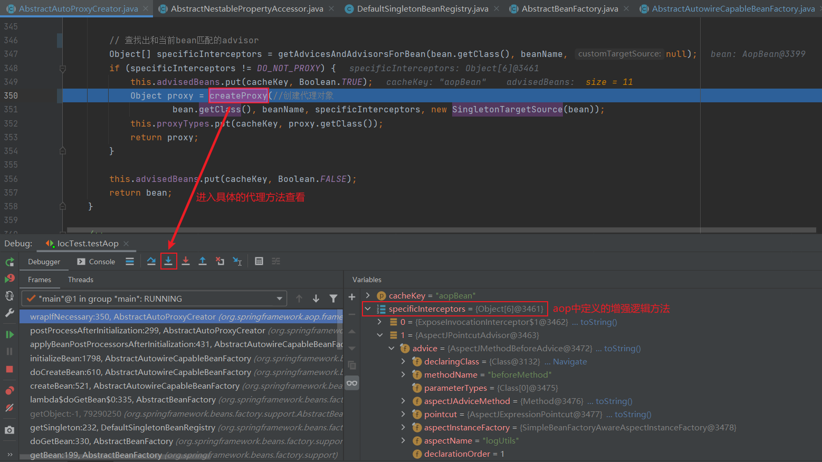Click Navigate link for declaringClass
This screenshot has height=462, width=822.
coord(570,361)
